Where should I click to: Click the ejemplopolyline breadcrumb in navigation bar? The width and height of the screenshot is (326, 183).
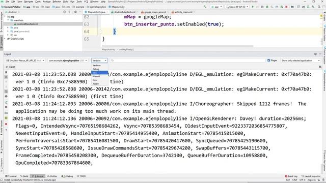(96, 7)
